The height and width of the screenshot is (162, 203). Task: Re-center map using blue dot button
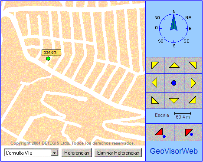pos(174,83)
